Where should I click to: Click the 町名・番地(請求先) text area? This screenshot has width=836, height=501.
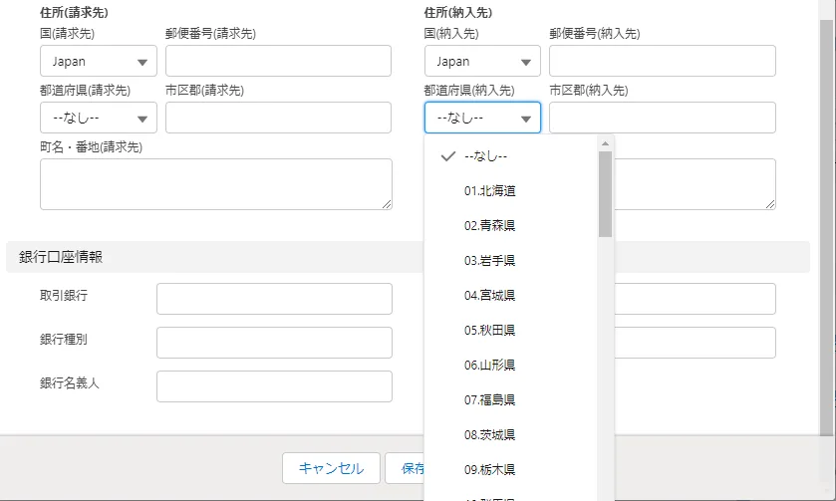(215, 184)
